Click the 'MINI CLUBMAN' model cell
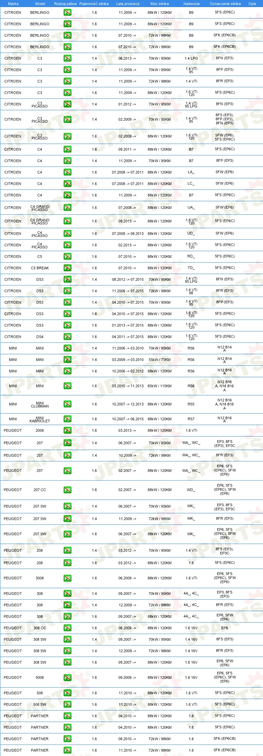The height and width of the screenshot is (756, 263). point(40,404)
